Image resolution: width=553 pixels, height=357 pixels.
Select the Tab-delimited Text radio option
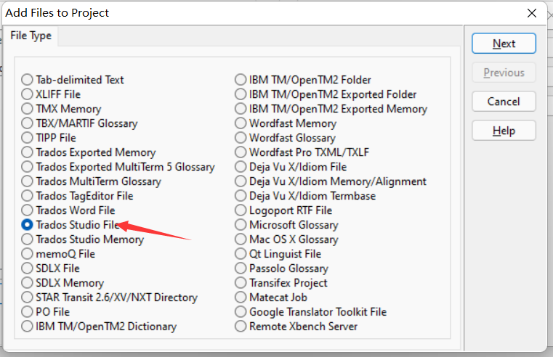tap(28, 80)
